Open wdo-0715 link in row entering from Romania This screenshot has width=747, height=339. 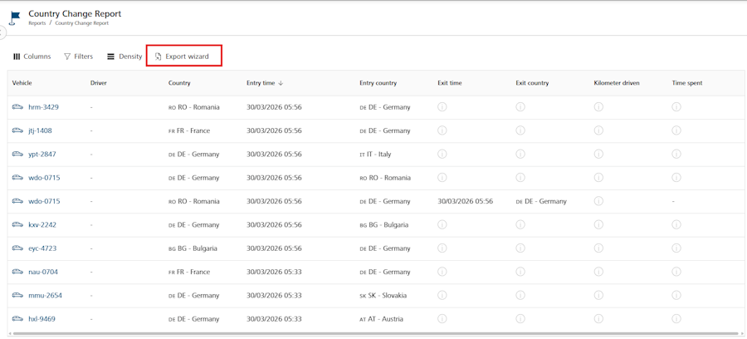[x=44, y=177]
